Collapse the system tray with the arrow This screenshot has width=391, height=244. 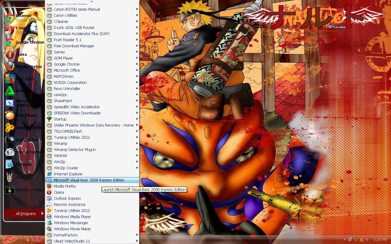tap(345, 239)
